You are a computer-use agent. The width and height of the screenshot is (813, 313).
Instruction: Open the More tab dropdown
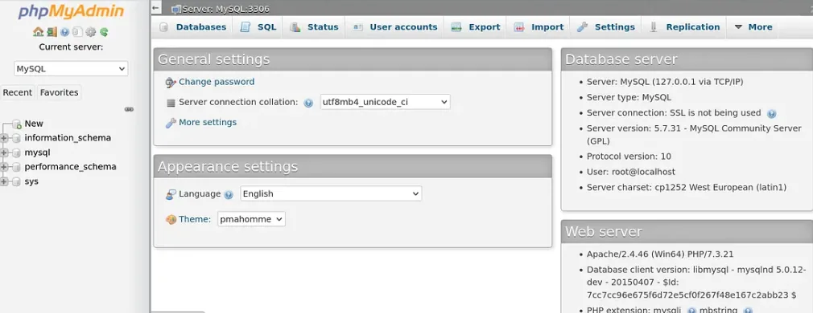point(753,27)
